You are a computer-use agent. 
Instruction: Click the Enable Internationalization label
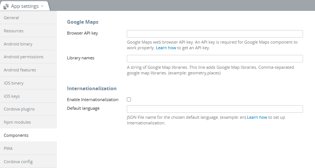(93, 100)
